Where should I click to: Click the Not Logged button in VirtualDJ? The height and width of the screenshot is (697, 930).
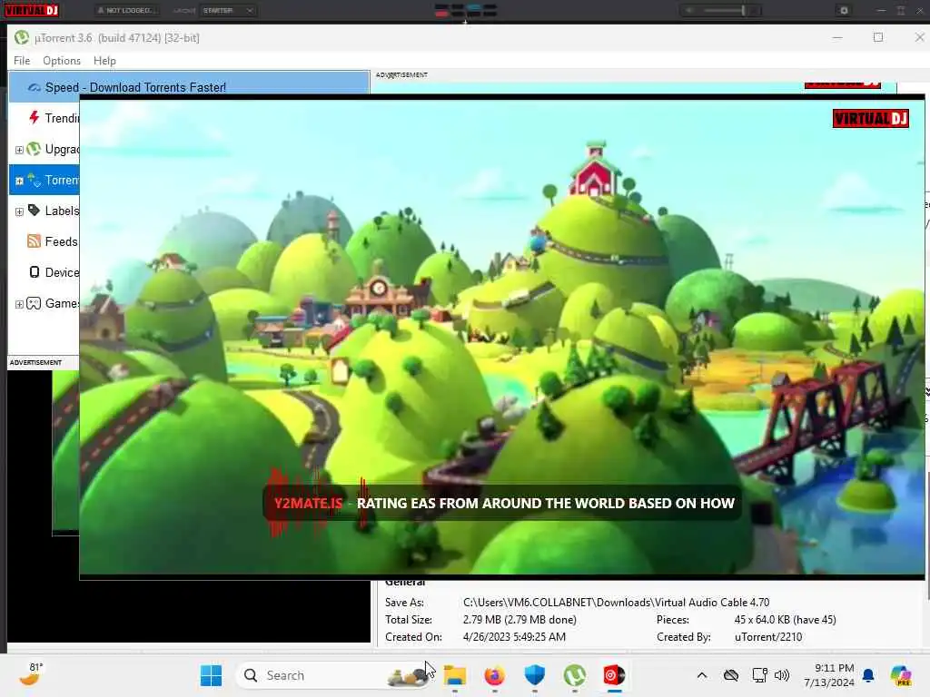126,10
